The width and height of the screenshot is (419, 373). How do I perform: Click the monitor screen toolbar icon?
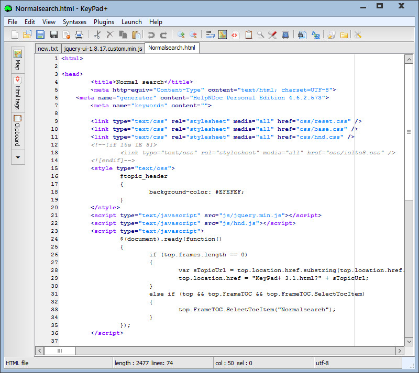(x=285, y=35)
